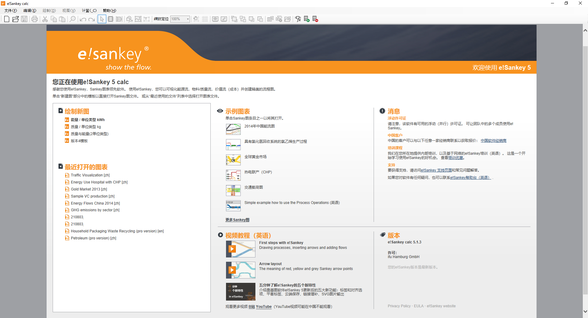
Task: Select the draw process tool
Action: click(111, 19)
